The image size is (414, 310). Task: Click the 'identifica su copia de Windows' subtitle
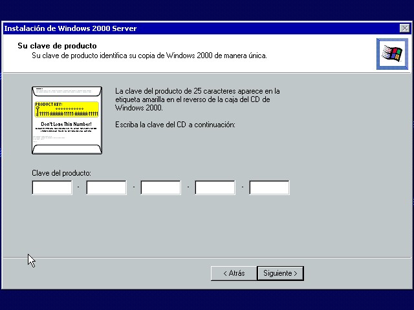pos(149,56)
